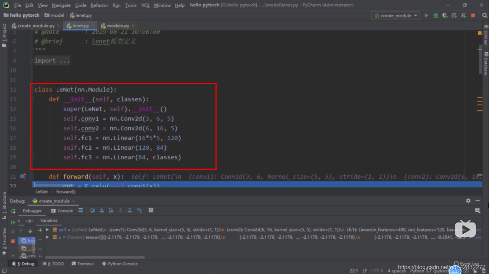The height and width of the screenshot is (274, 489).
Task: Start debugging via the bug icon
Action: coord(436,15)
